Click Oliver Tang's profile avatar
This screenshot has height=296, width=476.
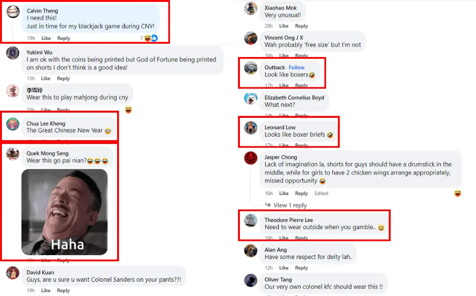[251, 280]
